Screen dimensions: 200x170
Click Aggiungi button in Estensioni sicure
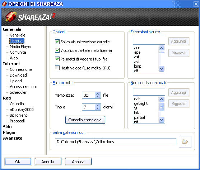click(178, 41)
